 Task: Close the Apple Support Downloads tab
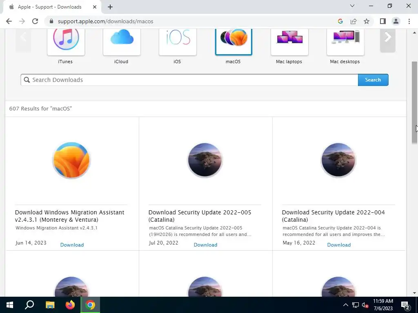[95, 7]
